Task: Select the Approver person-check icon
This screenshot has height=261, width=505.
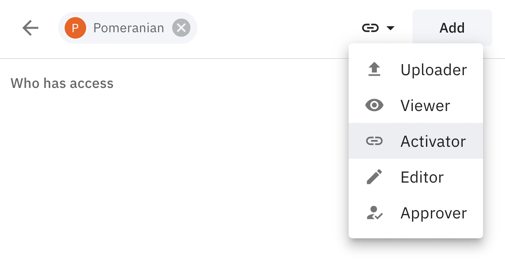Action: point(374,213)
